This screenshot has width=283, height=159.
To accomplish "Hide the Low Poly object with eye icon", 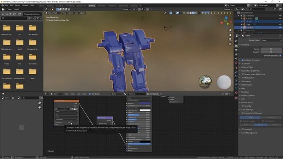I will tap(280, 27).
